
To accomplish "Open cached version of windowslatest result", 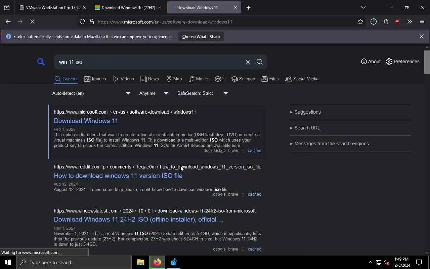I will click(254, 249).
